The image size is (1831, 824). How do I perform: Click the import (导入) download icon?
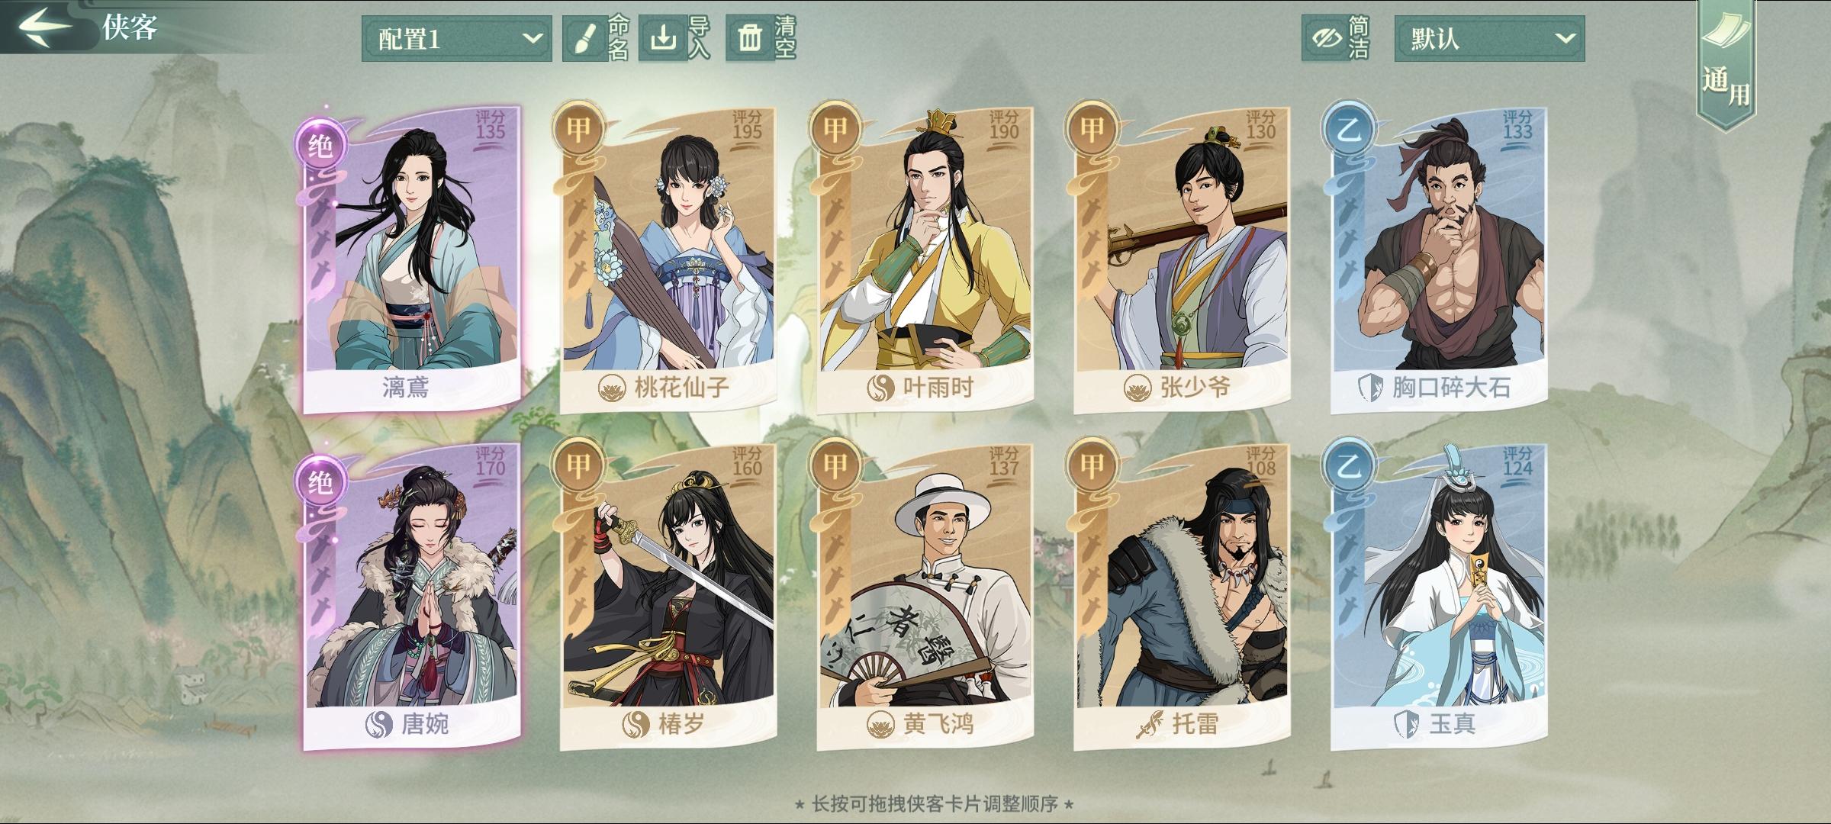click(x=662, y=38)
